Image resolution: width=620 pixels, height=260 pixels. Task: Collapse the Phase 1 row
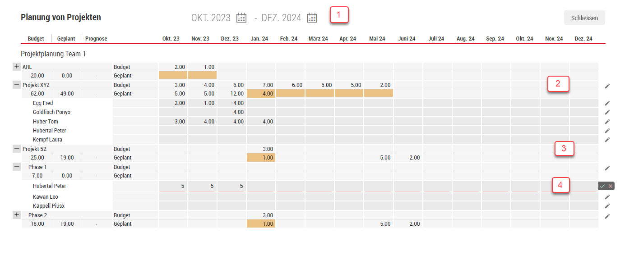click(x=17, y=167)
